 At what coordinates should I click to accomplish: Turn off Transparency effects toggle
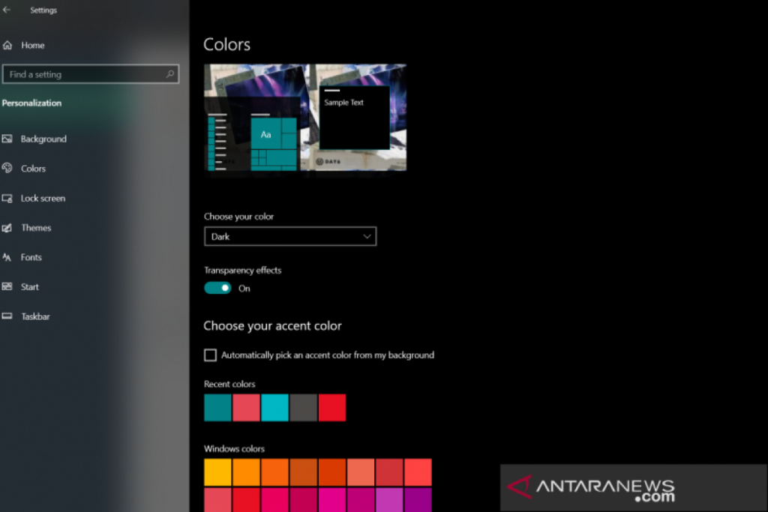217,288
